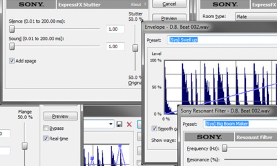Click the Stutter mix vertical slider handle

pos(135,48)
